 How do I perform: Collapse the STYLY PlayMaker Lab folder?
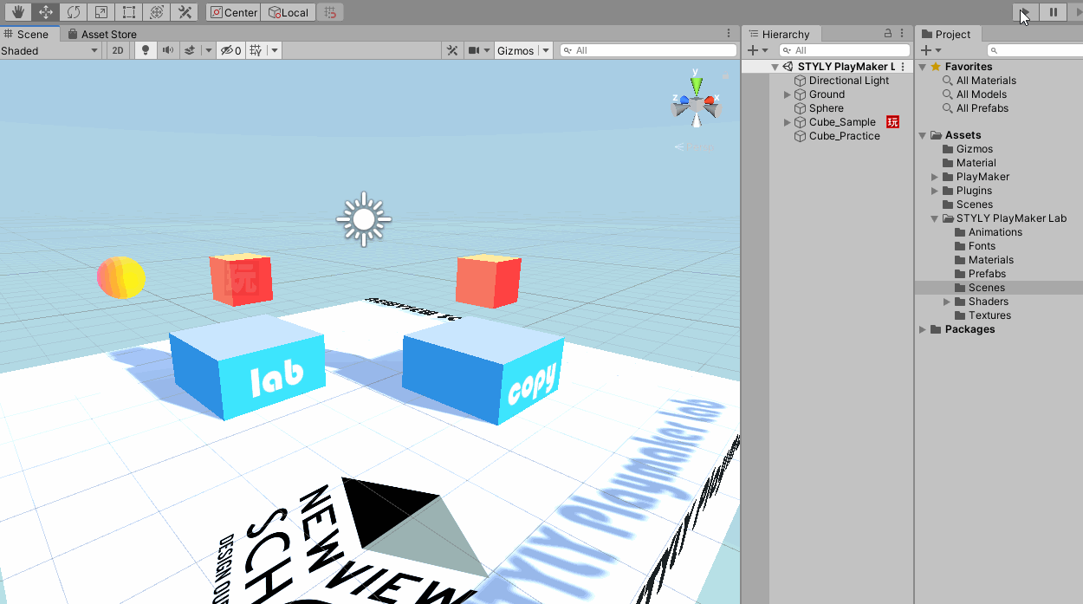tap(935, 218)
